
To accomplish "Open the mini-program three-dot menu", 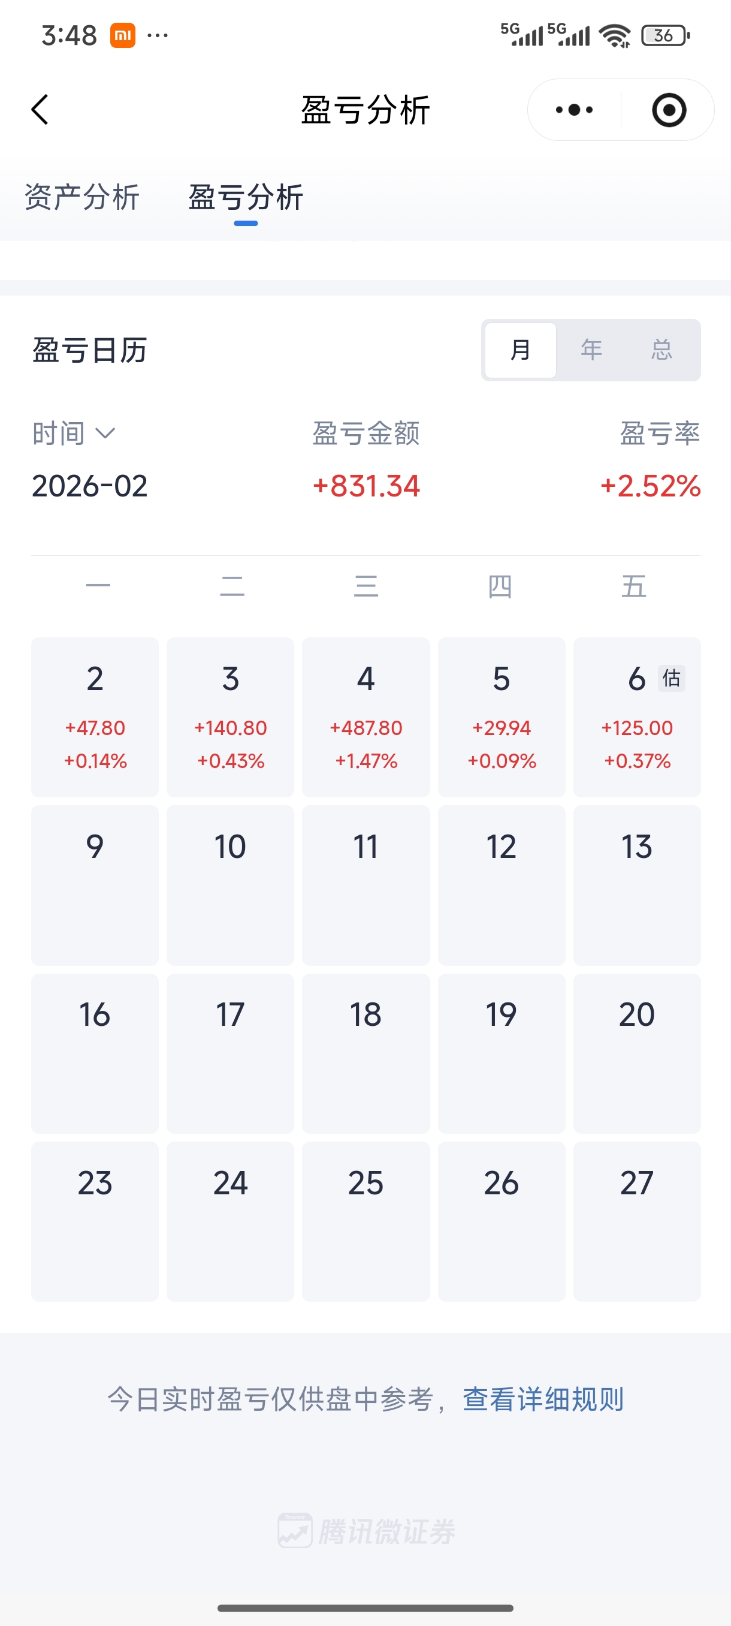I will [x=574, y=110].
